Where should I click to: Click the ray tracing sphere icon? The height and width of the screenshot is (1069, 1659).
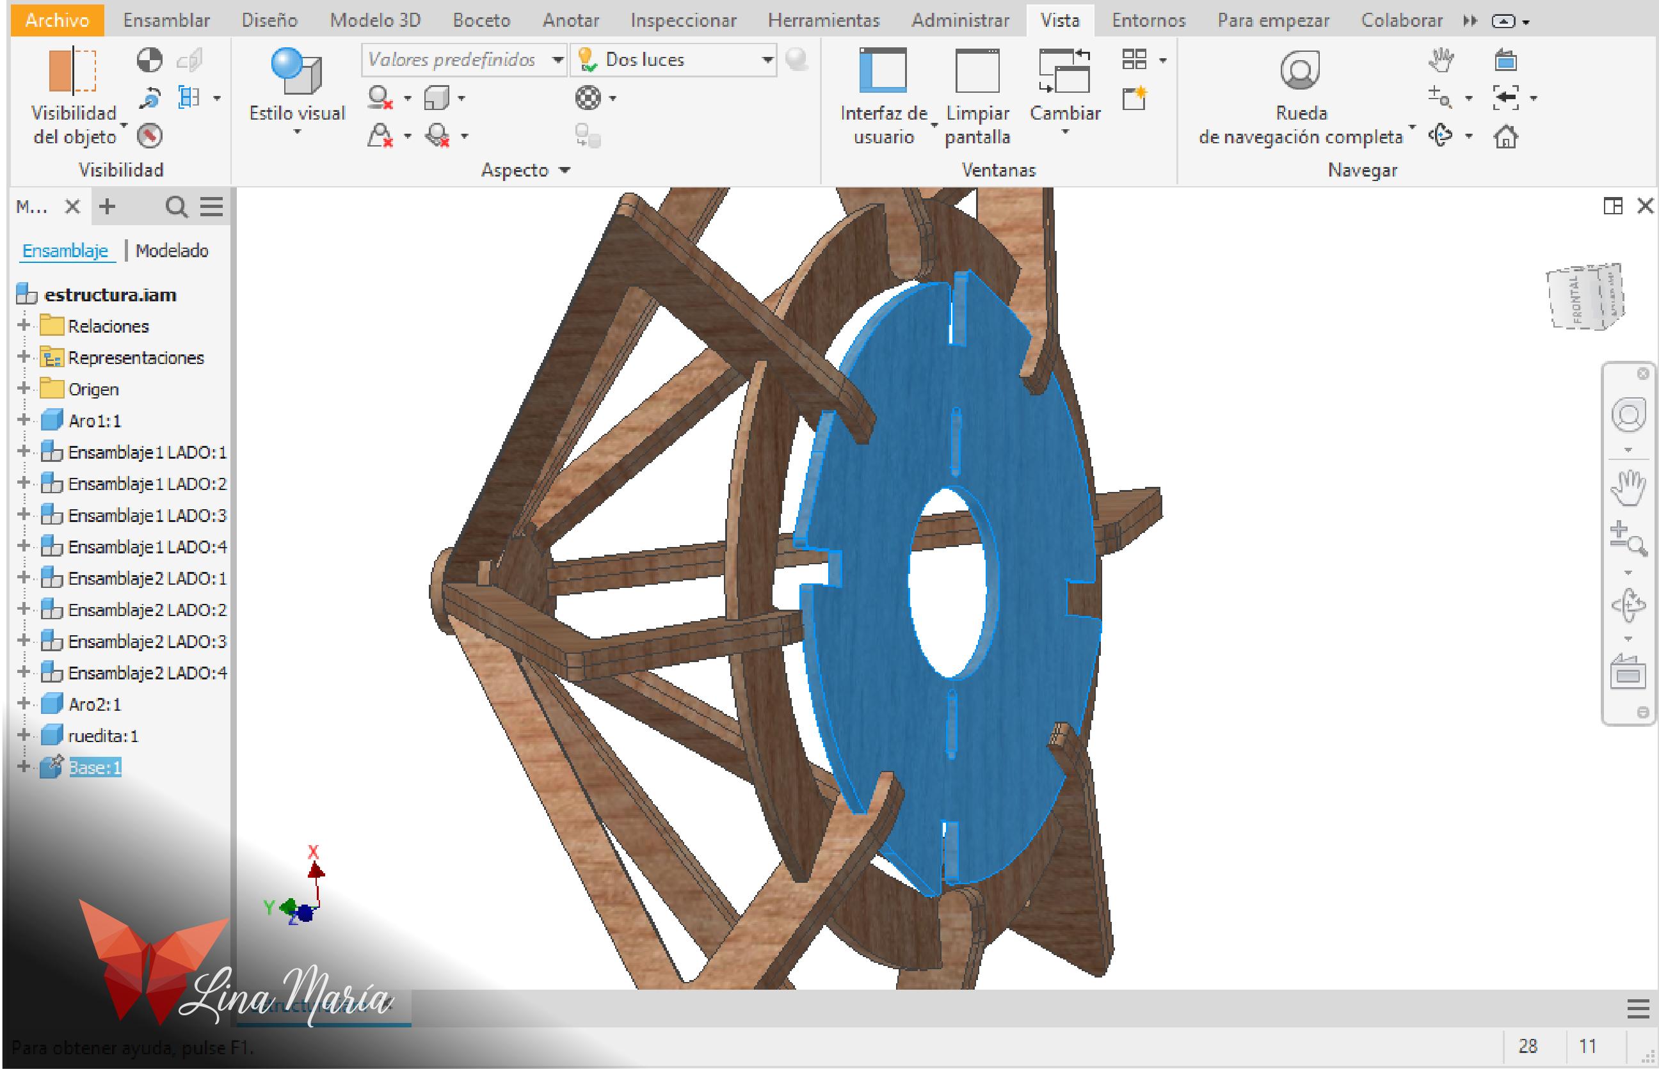pos(796,59)
